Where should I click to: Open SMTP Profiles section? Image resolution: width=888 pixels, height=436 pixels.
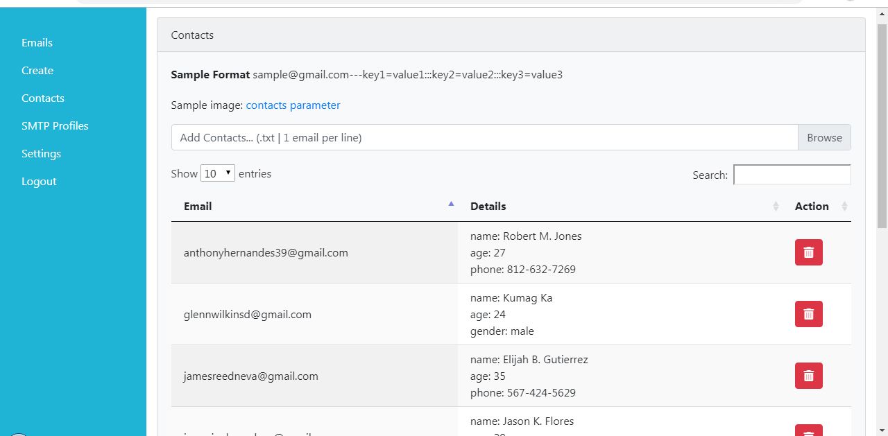(x=55, y=126)
